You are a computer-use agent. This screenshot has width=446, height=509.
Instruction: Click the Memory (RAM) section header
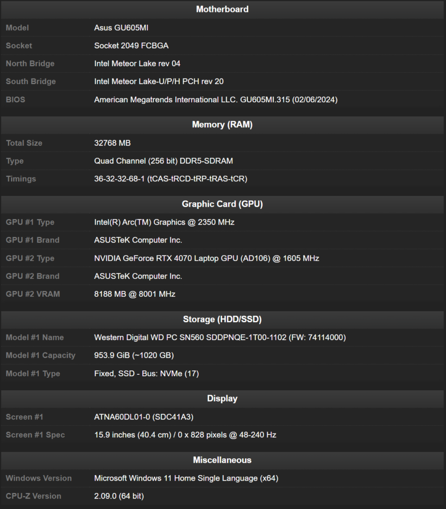tap(222, 125)
